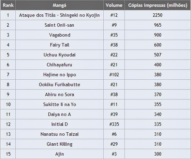Select the Uchuu Kyoudai cell
191x159 pixels.
pos(59,55)
